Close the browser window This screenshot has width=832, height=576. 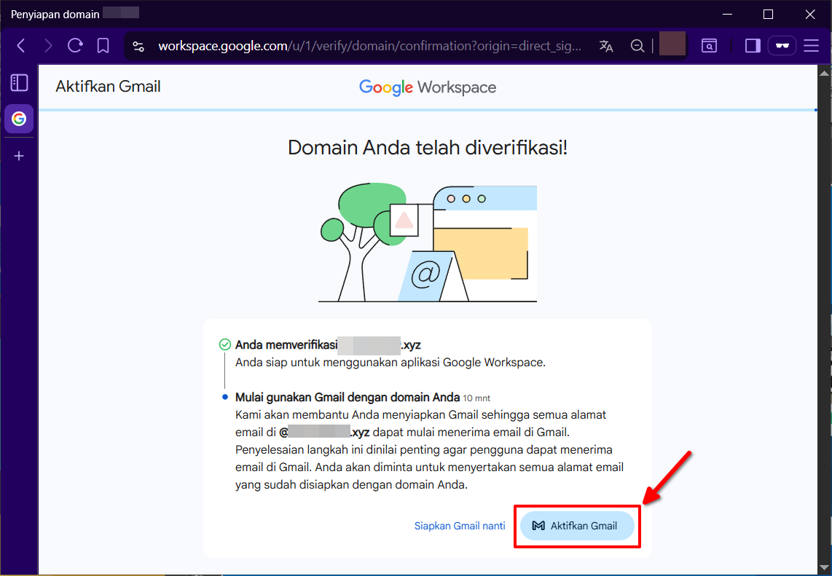pos(809,15)
